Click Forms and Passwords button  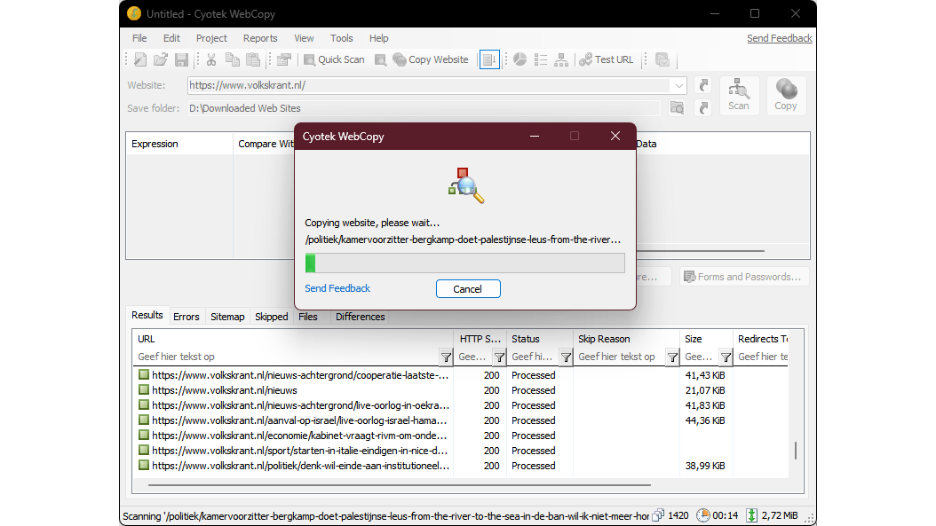pyautogui.click(x=744, y=277)
